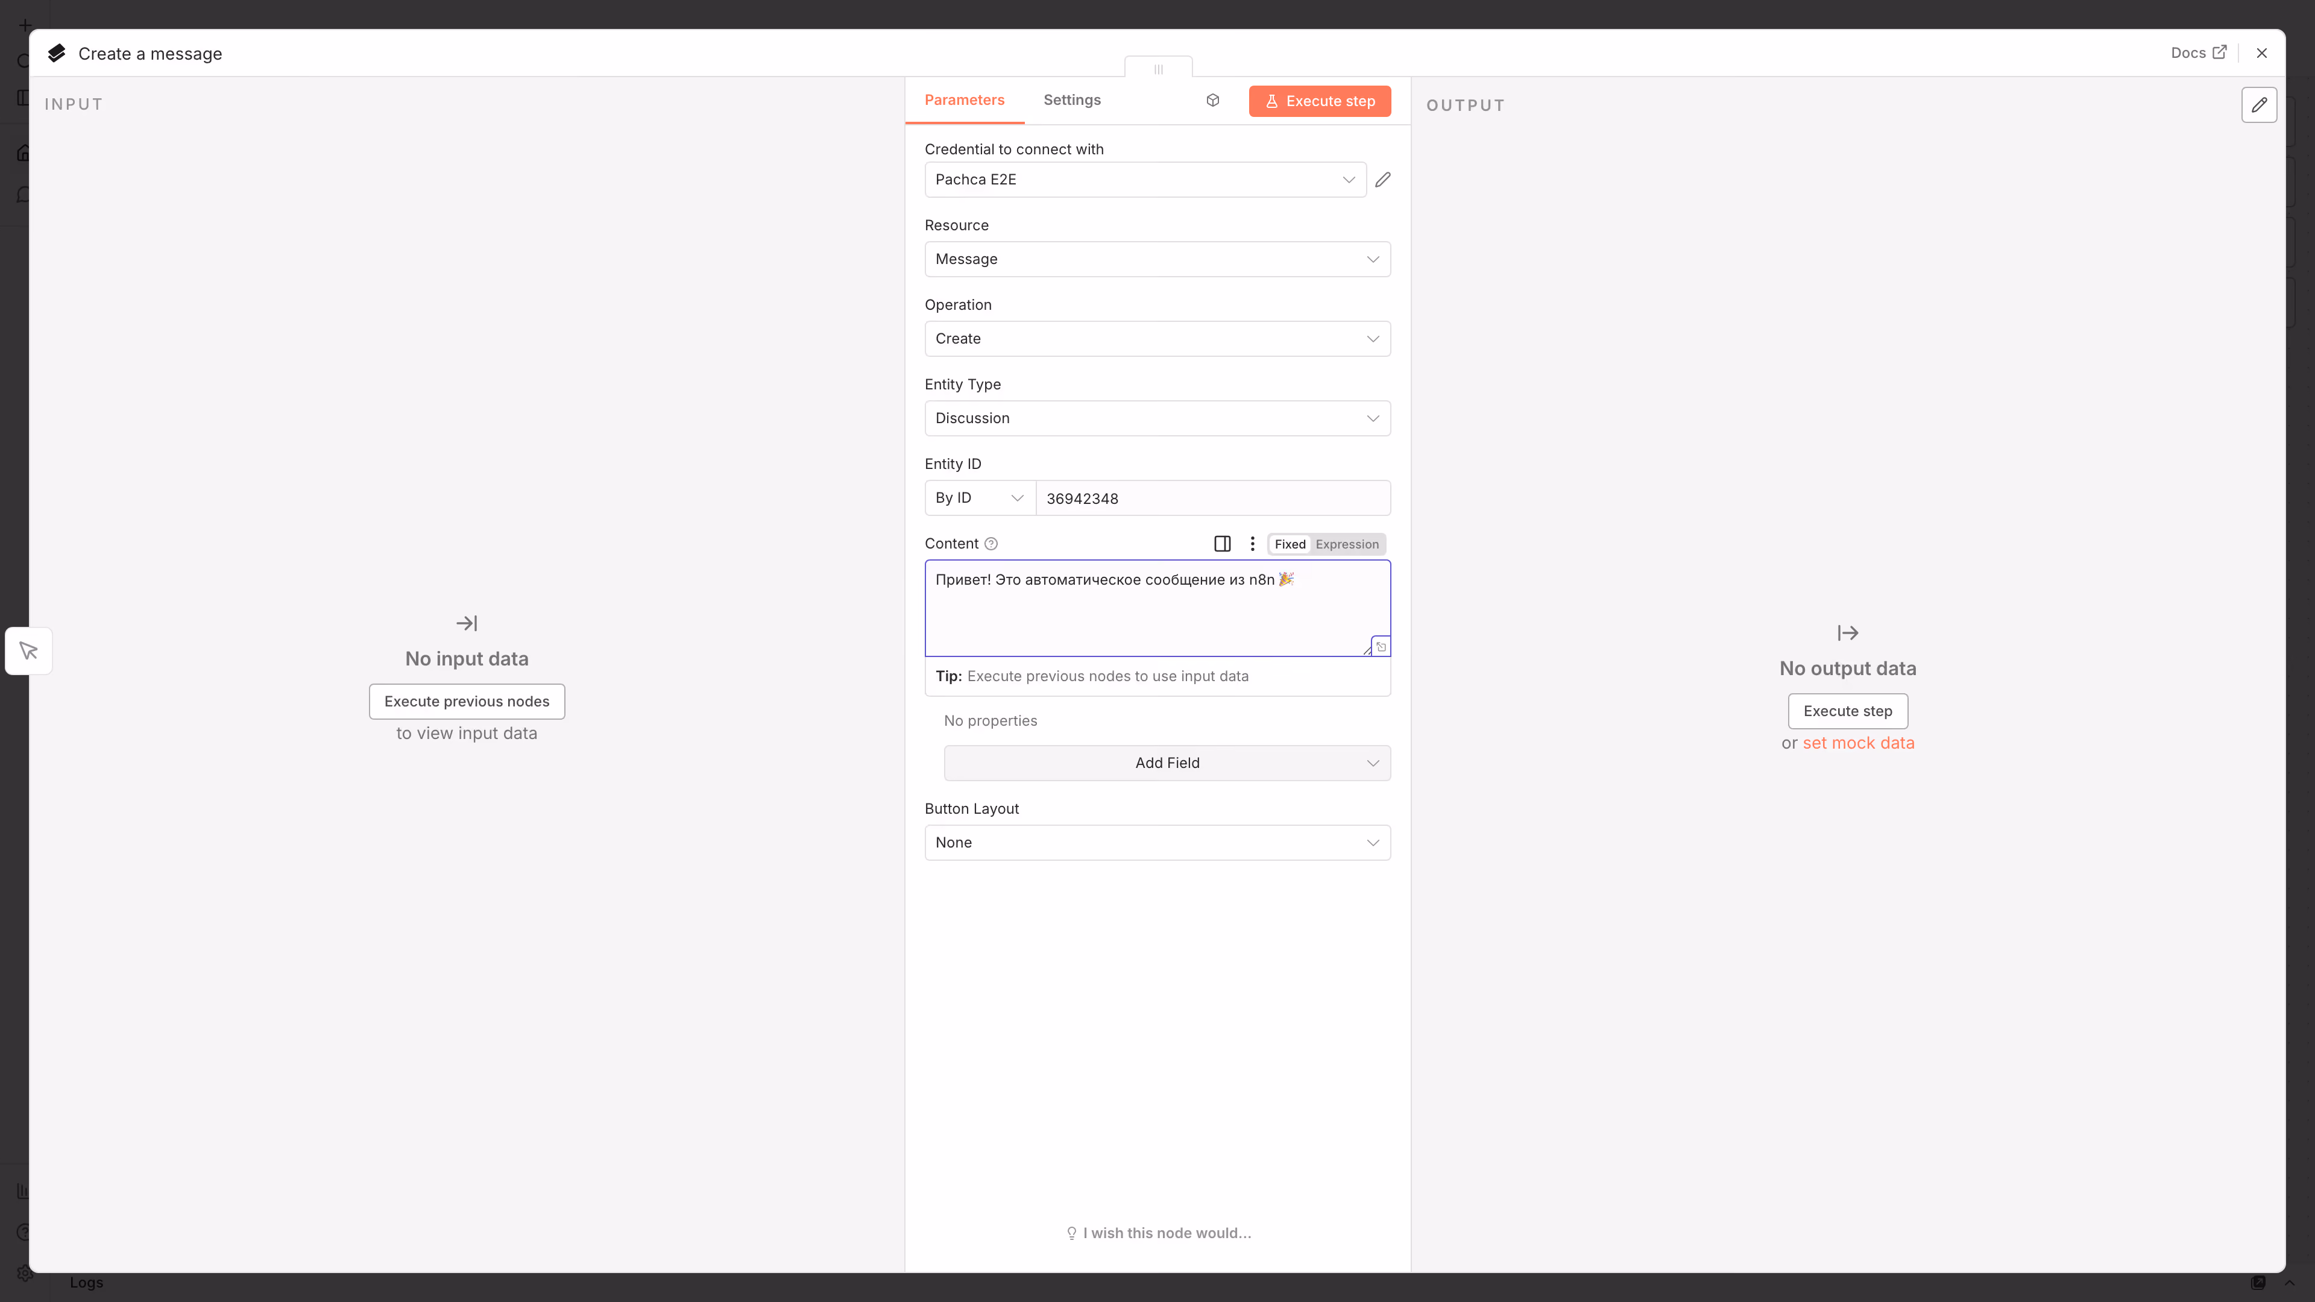Open the Entity Type Discussion dropdown
The height and width of the screenshot is (1302, 2315).
pos(1157,419)
